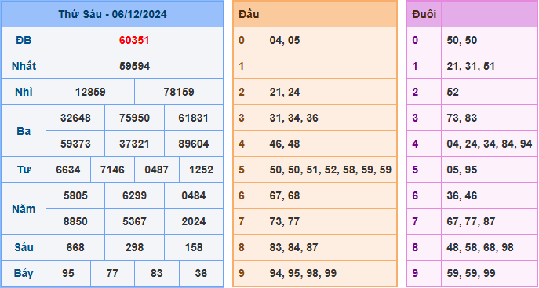Select 77 in the Bảy row
The width and height of the screenshot is (539, 288).
[x=112, y=274]
